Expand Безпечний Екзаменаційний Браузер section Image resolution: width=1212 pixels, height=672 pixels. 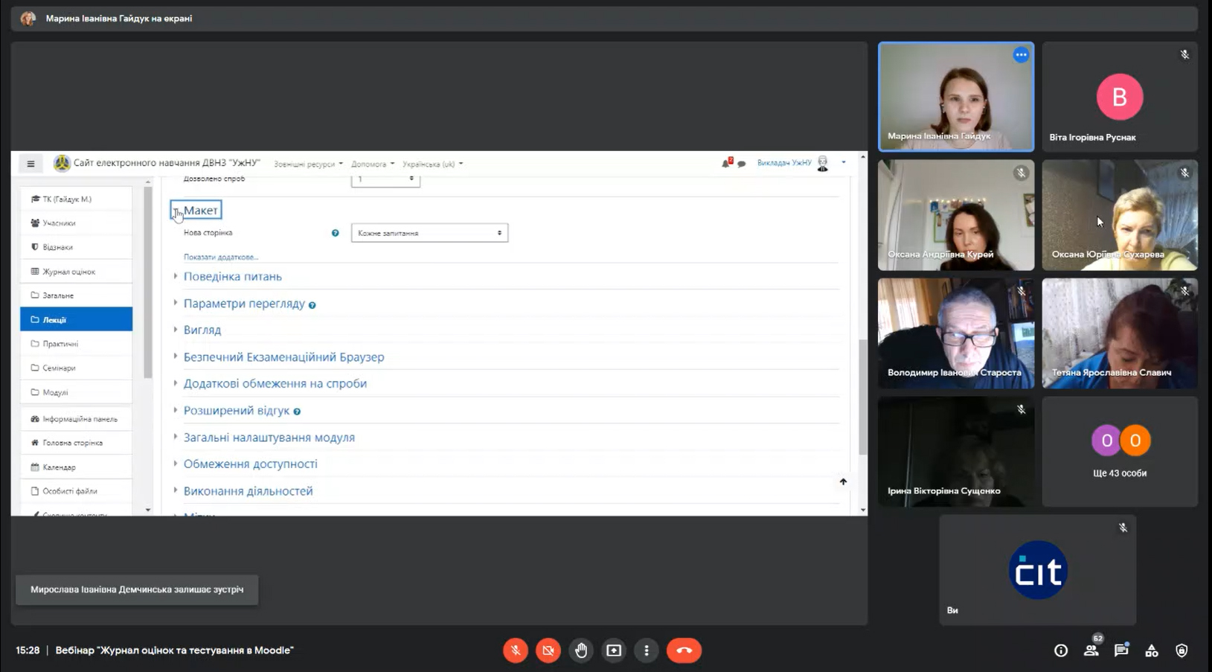pos(283,357)
